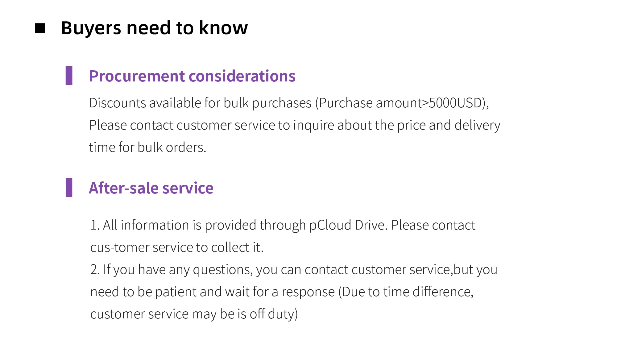Click the purple bar beside Procurement considerations
The image size is (617, 361).
click(69, 76)
